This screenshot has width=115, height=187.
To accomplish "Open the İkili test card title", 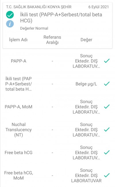I will click(x=61, y=18).
